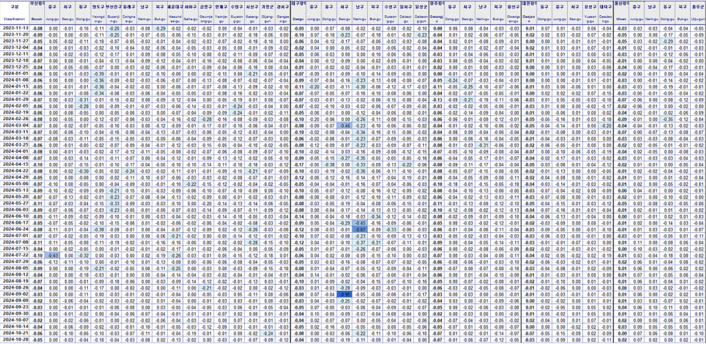Select the Dongnae-gu column header
The height and width of the screenshot is (344, 706).
pyautogui.click(x=129, y=14)
